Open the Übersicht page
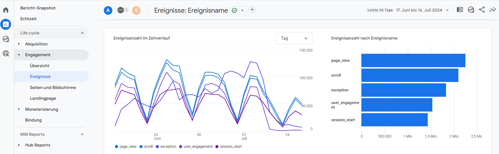This screenshot has width=499, height=154. [x=40, y=66]
